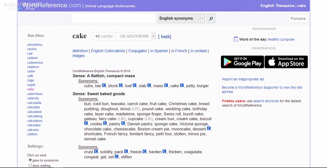Click the blue C icon beside dessert
The height and width of the screenshot is (168, 327).
(209, 128)
